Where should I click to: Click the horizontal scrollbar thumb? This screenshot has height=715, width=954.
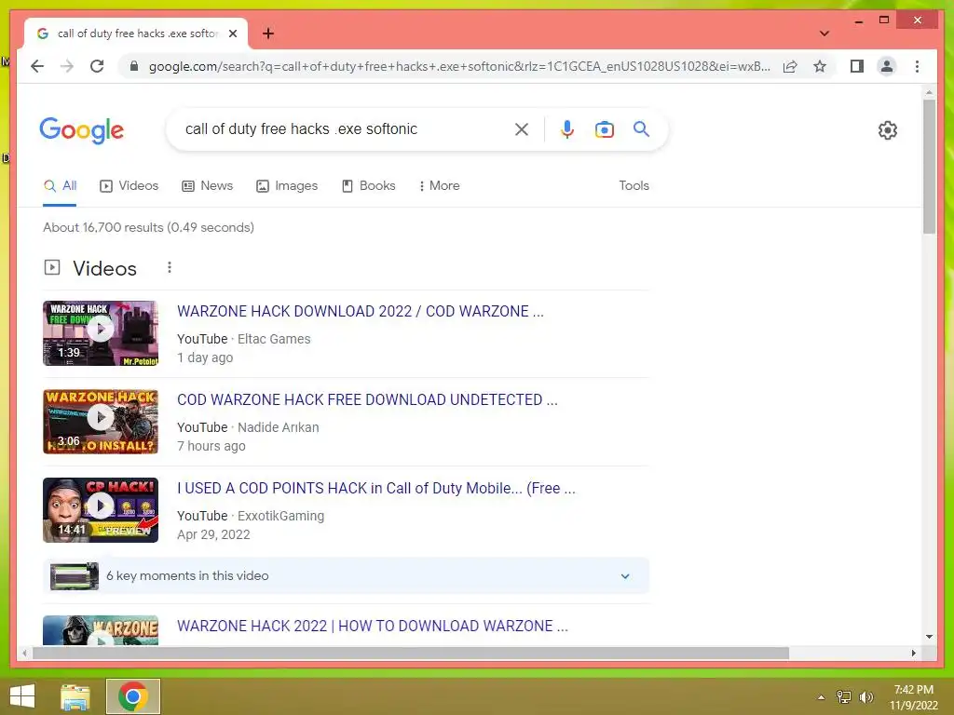point(411,653)
